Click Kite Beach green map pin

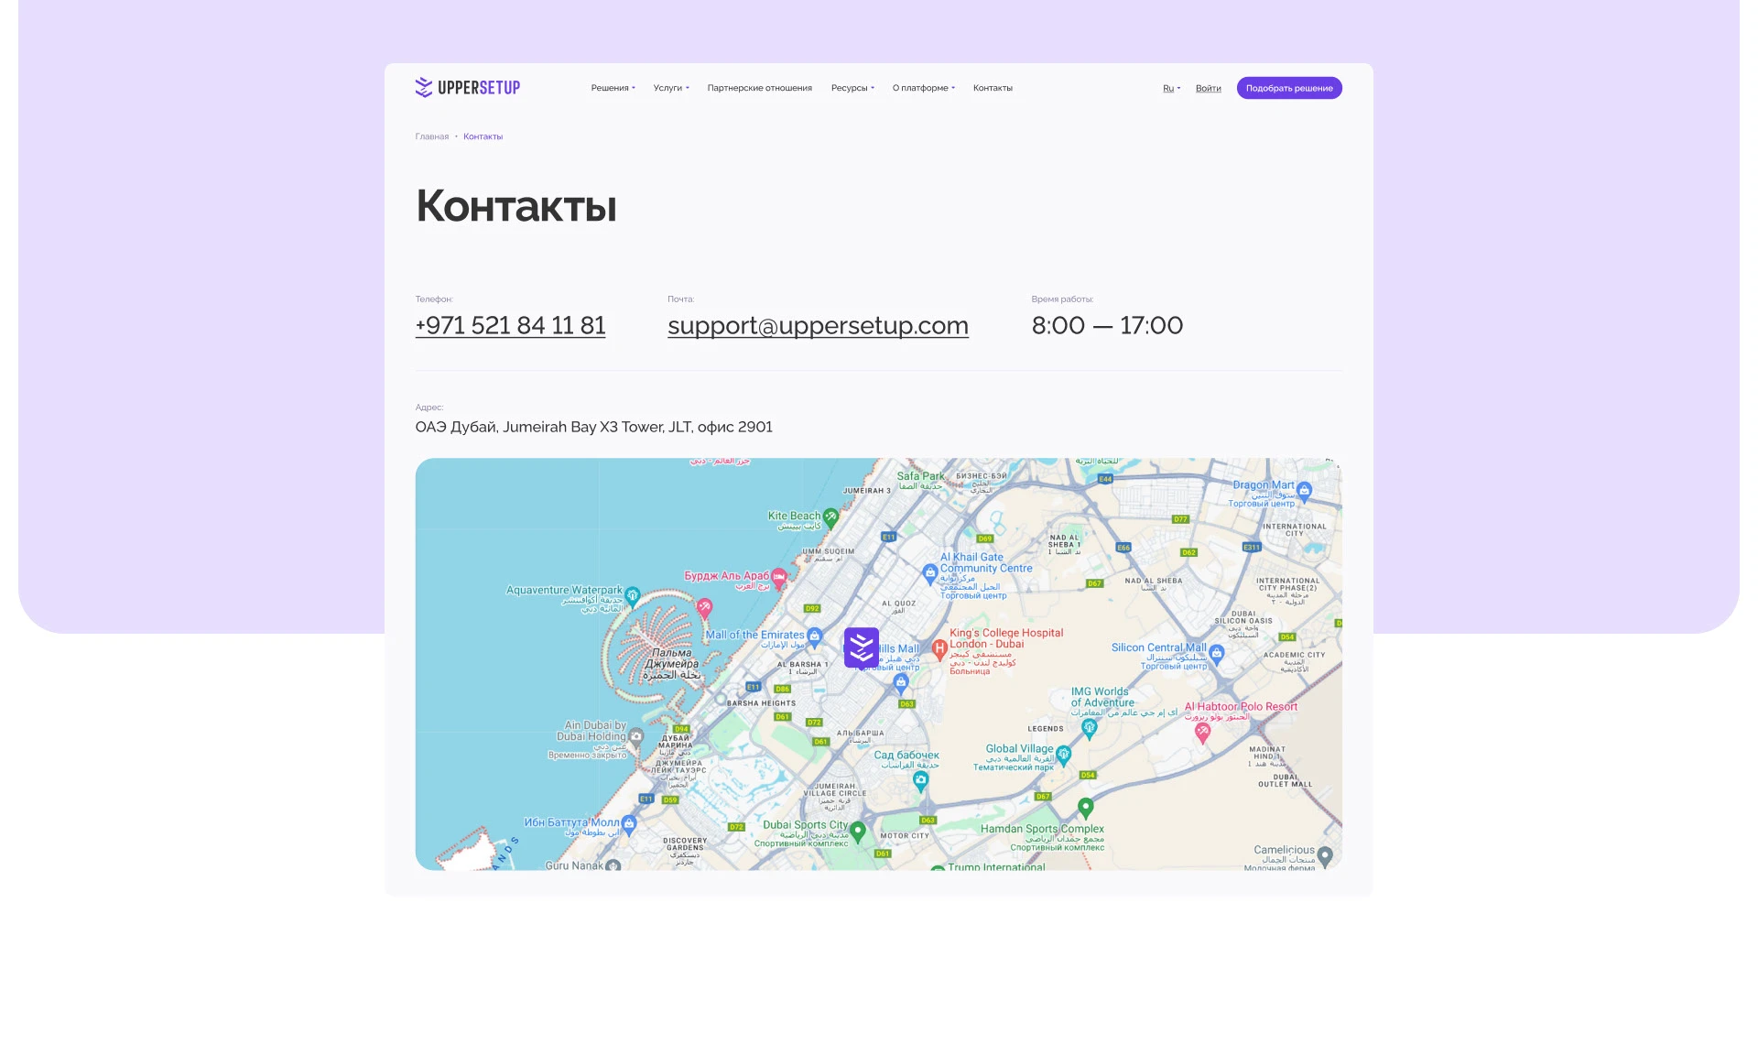click(830, 517)
